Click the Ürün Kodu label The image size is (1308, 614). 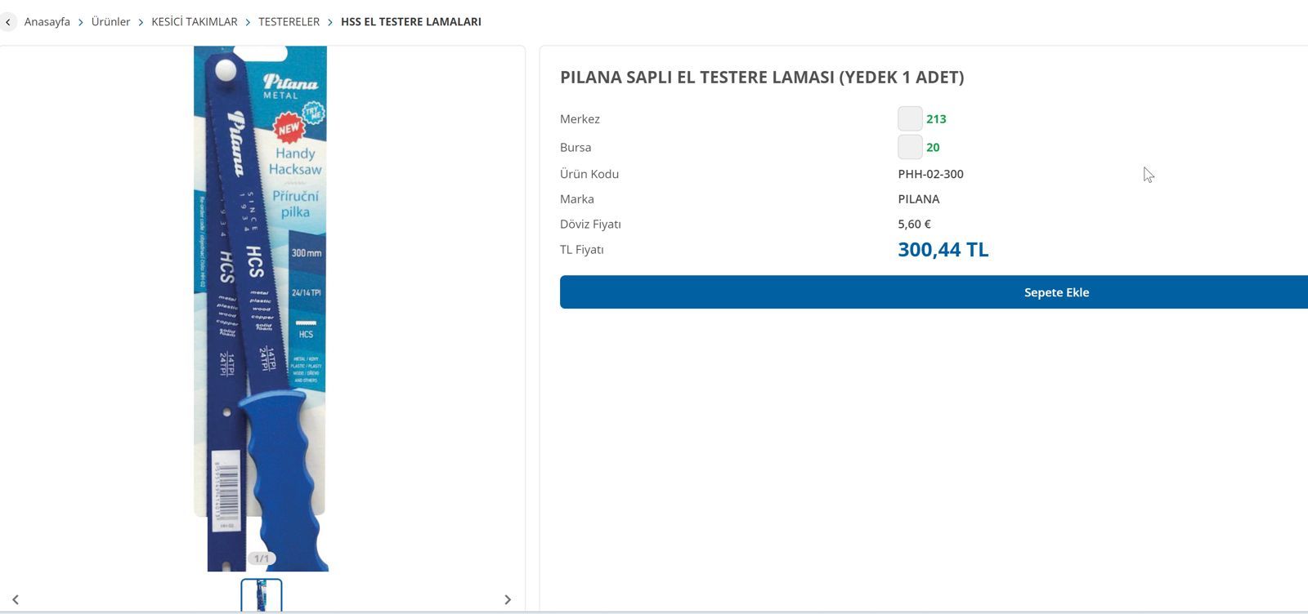pos(589,174)
